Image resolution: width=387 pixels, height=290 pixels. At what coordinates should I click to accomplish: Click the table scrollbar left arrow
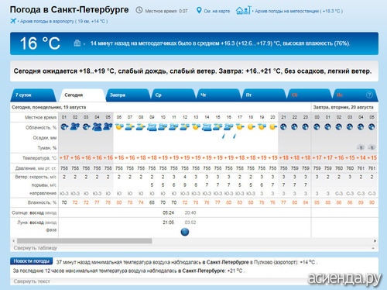(x=14, y=241)
